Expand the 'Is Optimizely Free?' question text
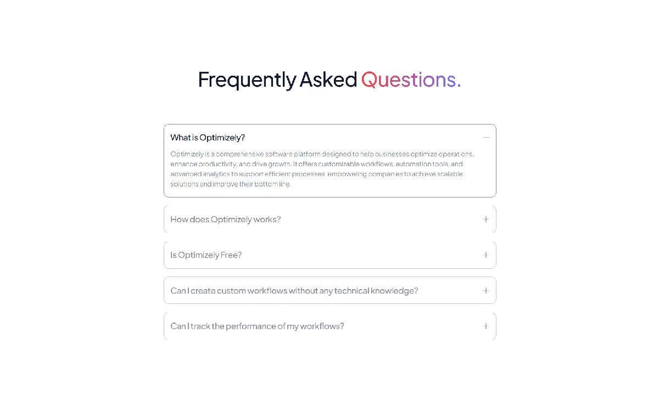This screenshot has height=406, width=659. (x=206, y=255)
